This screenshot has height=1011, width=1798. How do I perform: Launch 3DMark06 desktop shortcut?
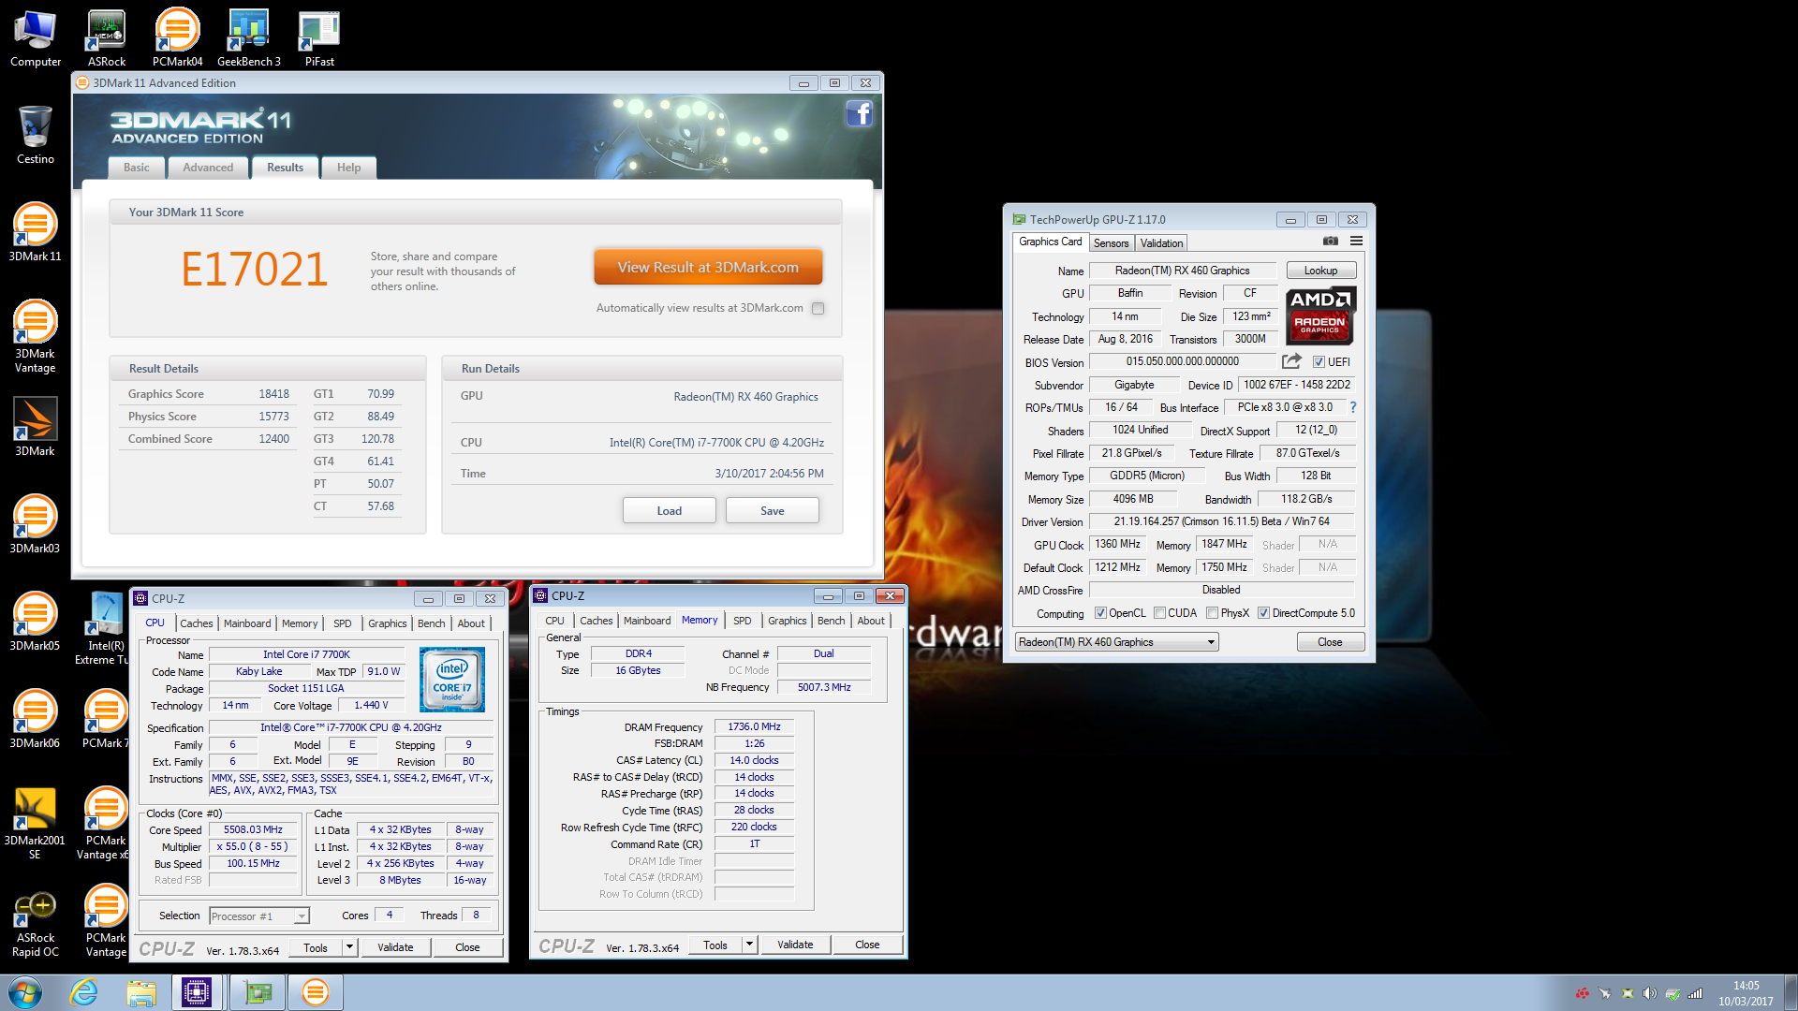tap(35, 719)
